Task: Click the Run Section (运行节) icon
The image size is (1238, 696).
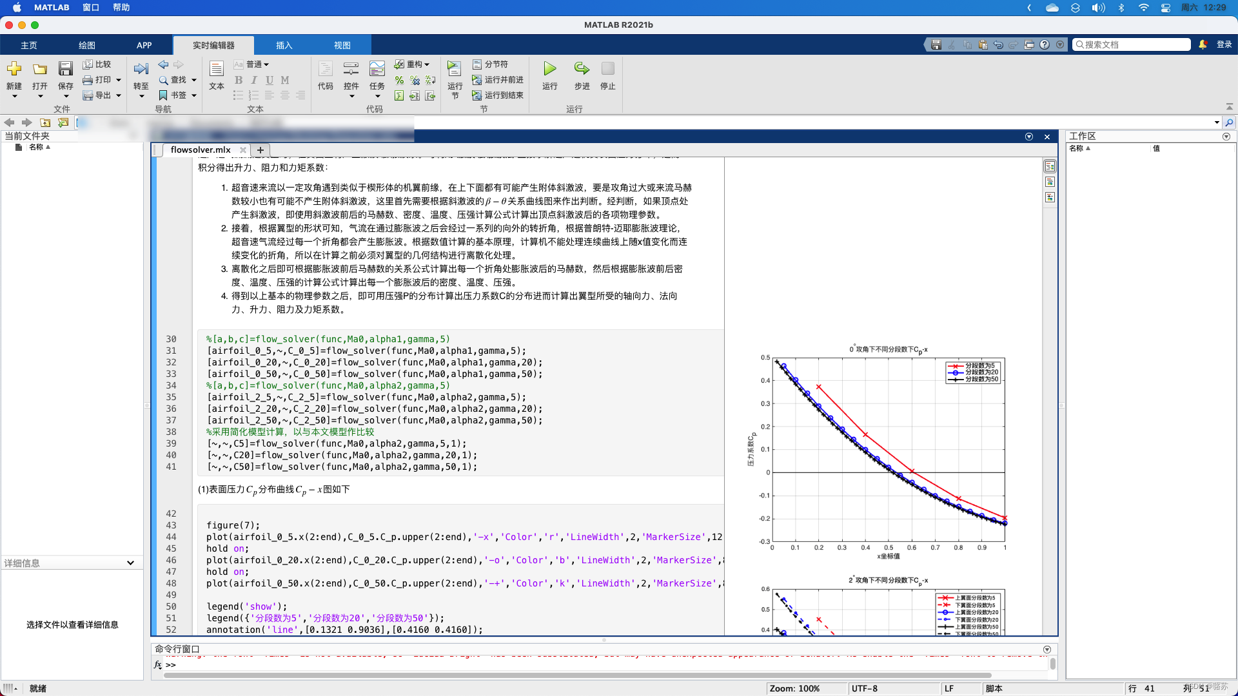Action: click(x=455, y=69)
